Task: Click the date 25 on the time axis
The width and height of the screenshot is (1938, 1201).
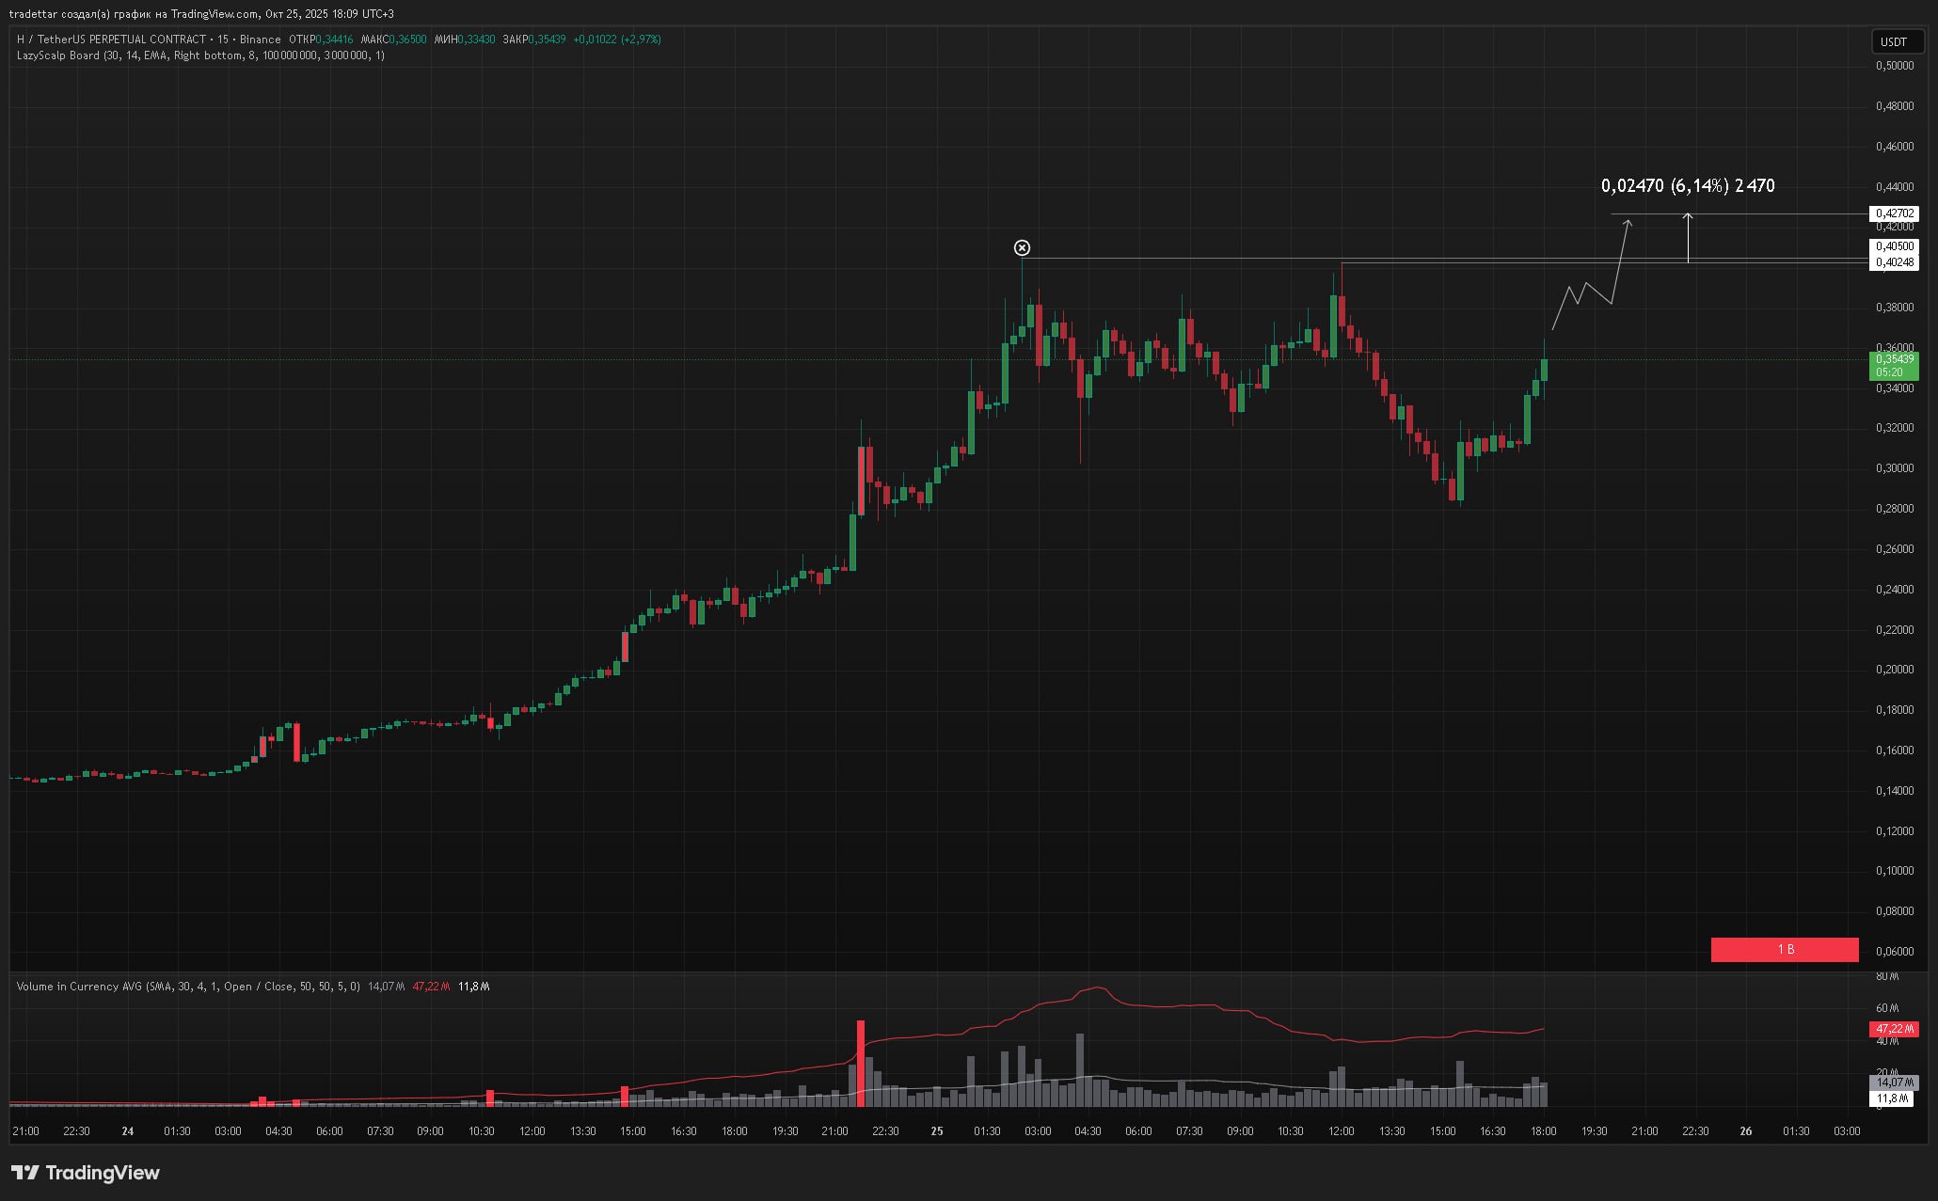Action: [937, 1131]
